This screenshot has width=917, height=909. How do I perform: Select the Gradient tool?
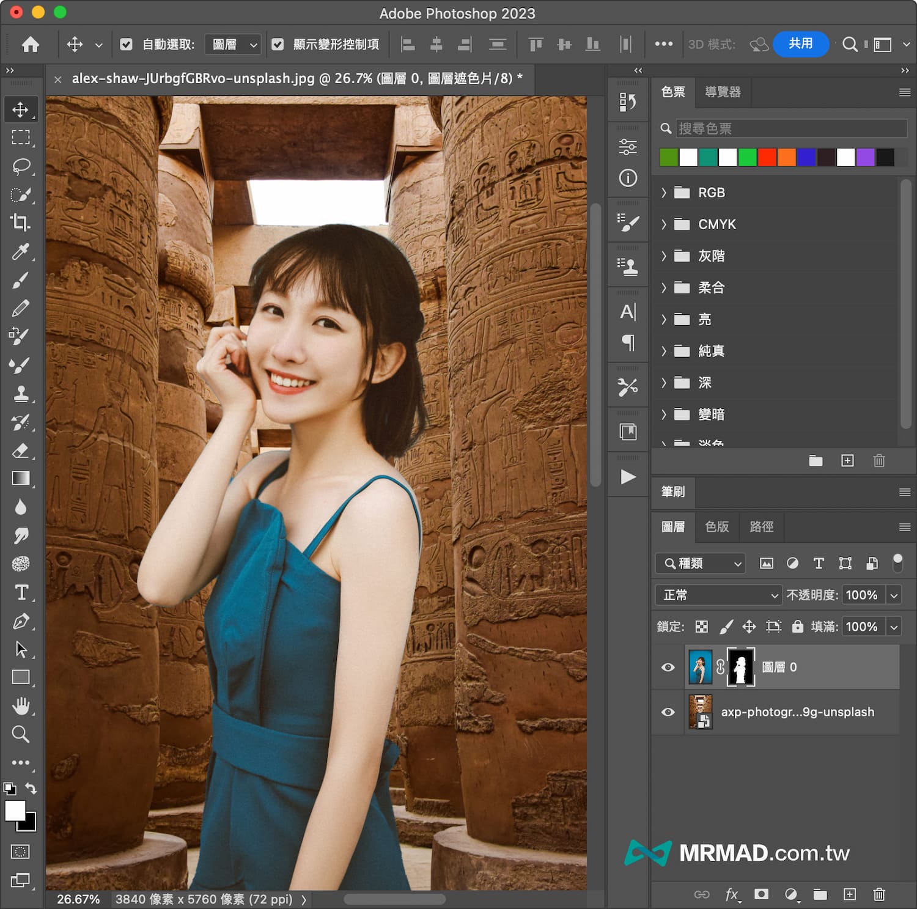20,478
